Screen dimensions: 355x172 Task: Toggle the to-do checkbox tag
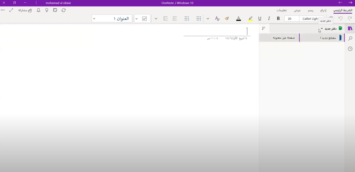point(144,19)
